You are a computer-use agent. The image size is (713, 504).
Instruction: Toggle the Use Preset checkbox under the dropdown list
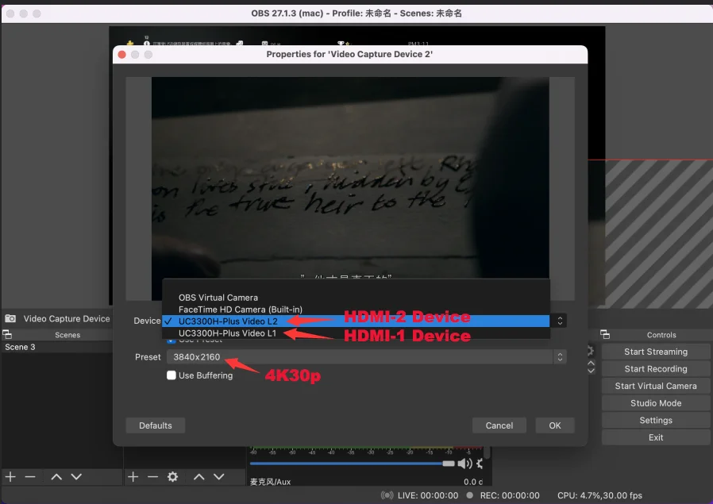172,340
